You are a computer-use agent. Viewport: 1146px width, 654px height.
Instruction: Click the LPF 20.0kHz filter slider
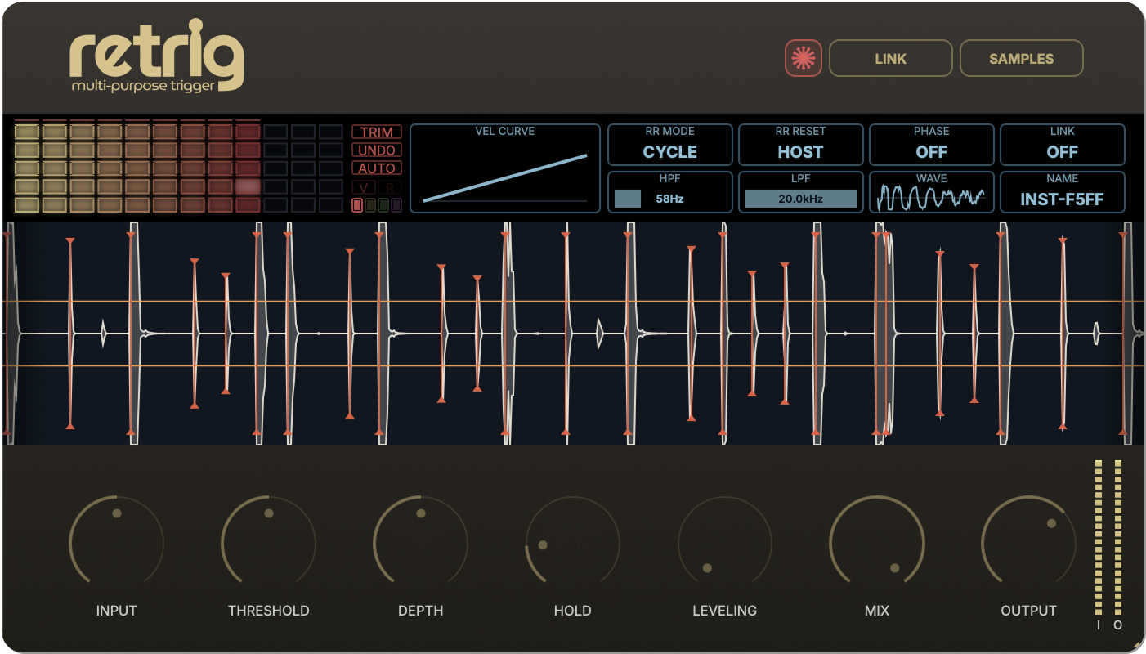(x=800, y=199)
